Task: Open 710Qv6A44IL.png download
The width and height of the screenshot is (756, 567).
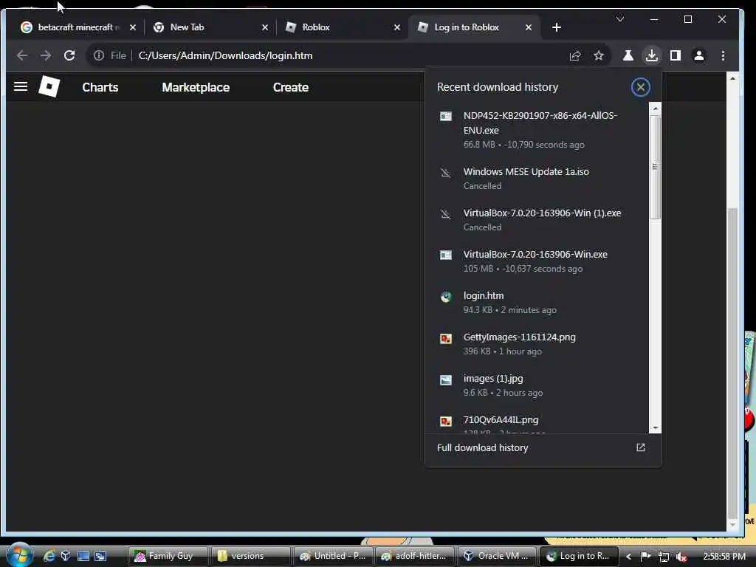Action: [x=537, y=423]
